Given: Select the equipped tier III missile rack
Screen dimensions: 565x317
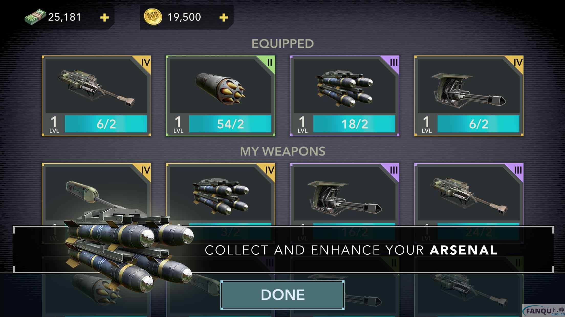Looking at the screenshot, I should (x=344, y=96).
